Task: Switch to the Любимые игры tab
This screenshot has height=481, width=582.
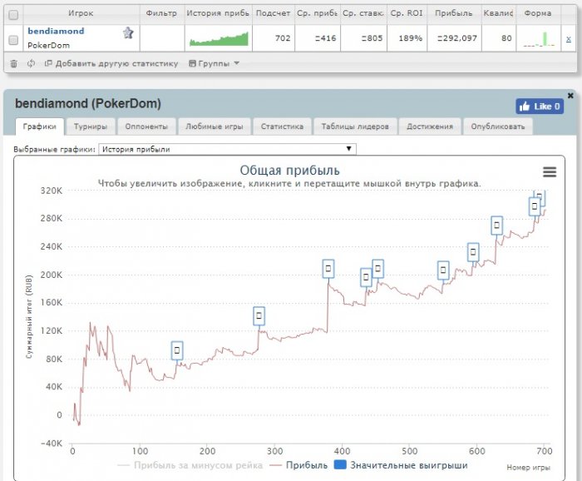Action: (215, 126)
